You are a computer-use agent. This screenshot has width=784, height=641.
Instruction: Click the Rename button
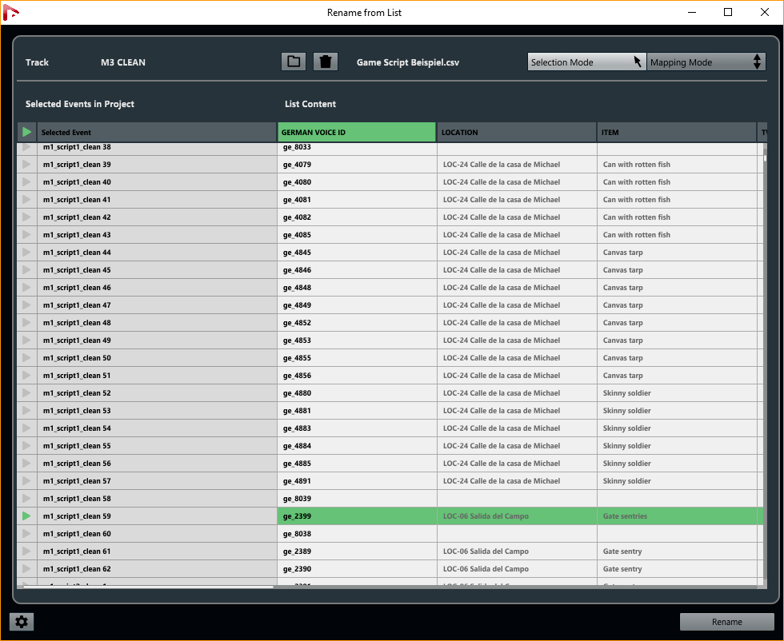[727, 622]
